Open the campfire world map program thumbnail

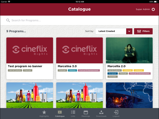(x=129, y=95)
